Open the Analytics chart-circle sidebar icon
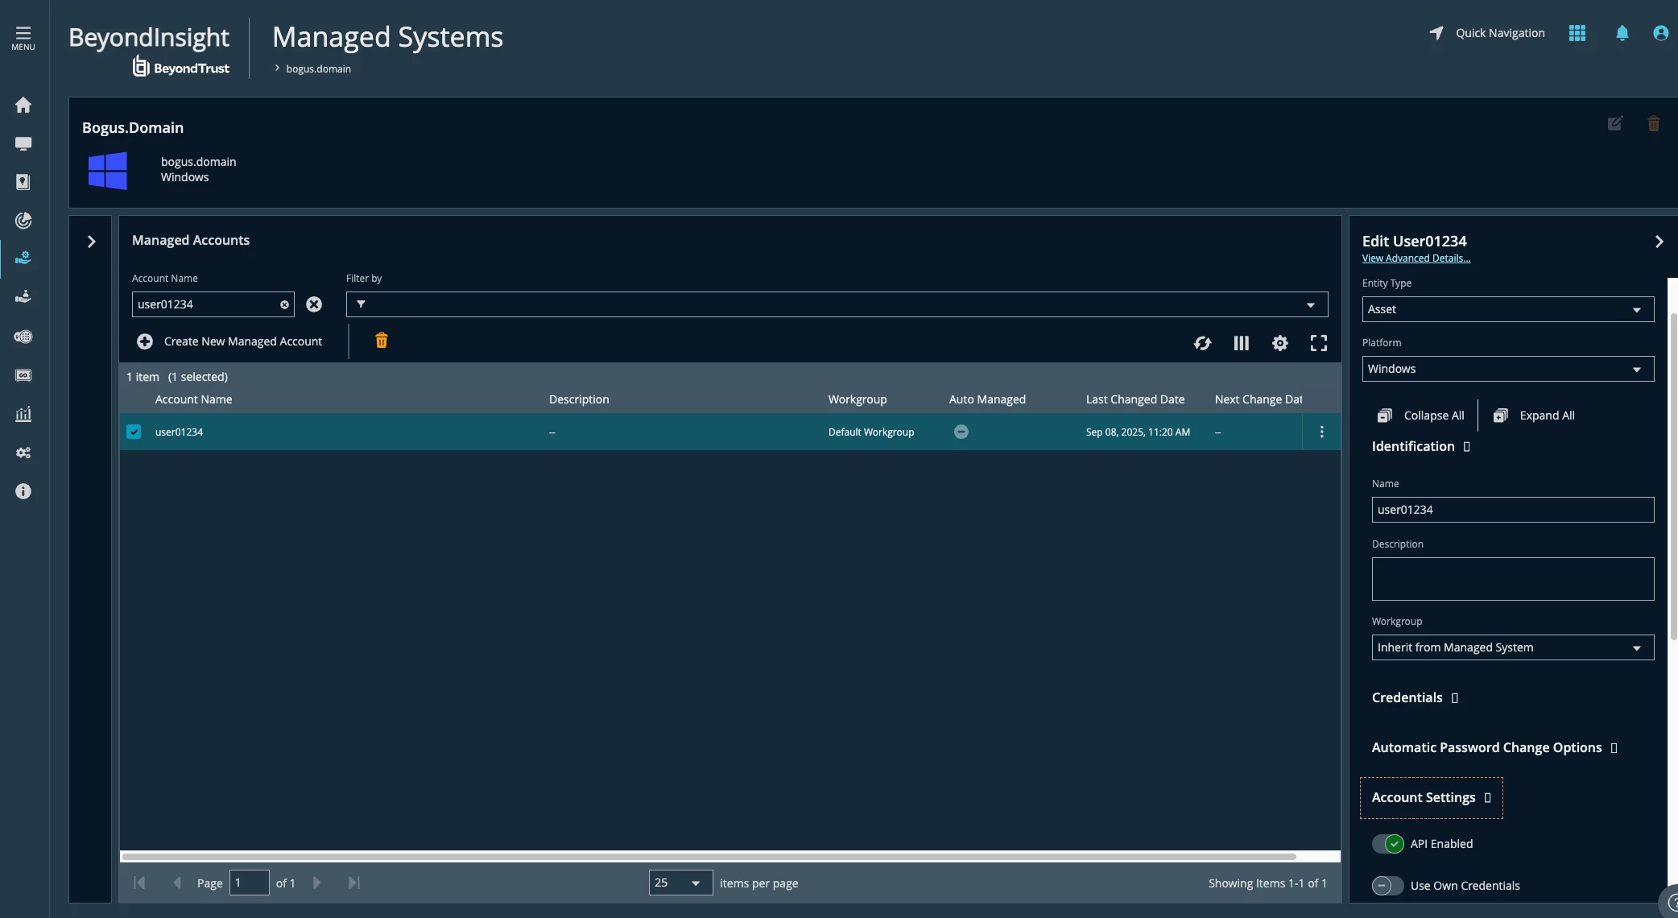The width and height of the screenshot is (1678, 918). pos(23,221)
